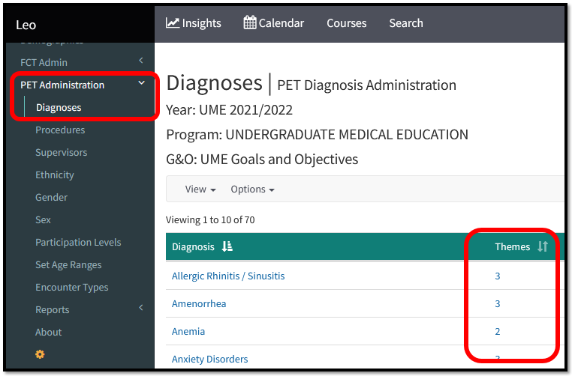Viewport: 572px width, 376px height.
Task: Click the Calendar grid icon
Action: point(250,22)
